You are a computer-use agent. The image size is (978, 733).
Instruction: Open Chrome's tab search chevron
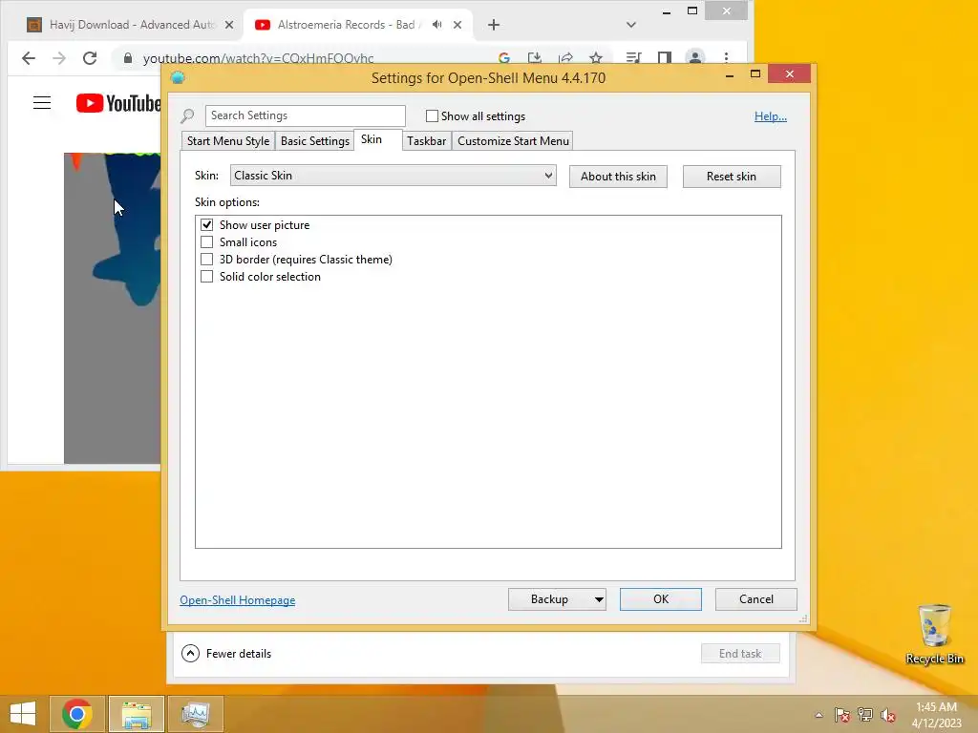(x=630, y=25)
